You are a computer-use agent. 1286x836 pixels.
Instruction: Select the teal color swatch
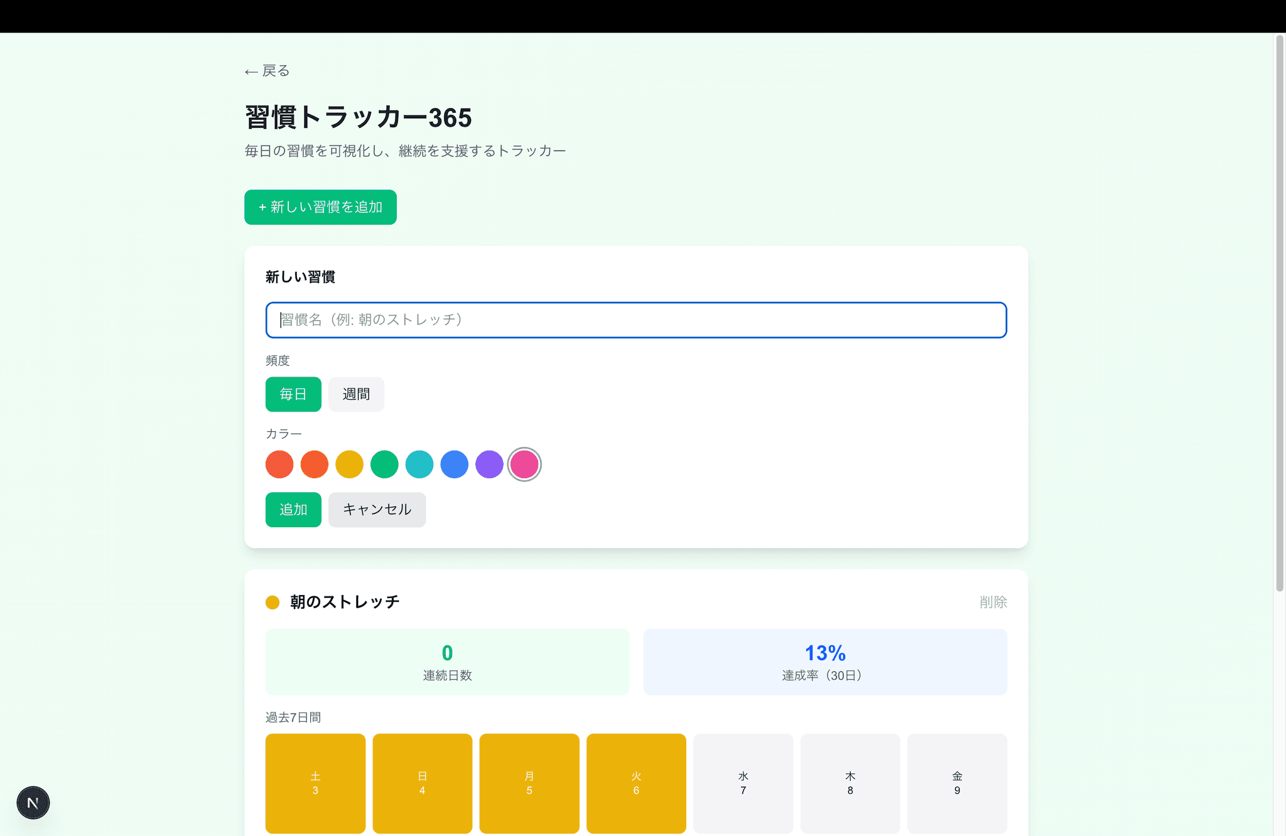click(419, 464)
